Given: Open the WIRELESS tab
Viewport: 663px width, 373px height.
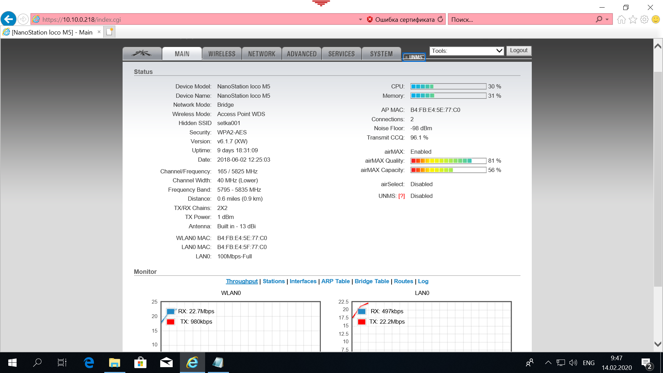Looking at the screenshot, I should [222, 54].
